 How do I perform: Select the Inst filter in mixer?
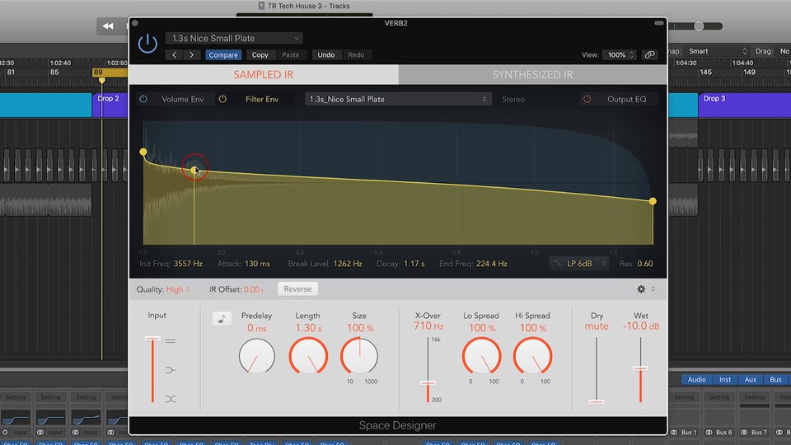point(725,379)
